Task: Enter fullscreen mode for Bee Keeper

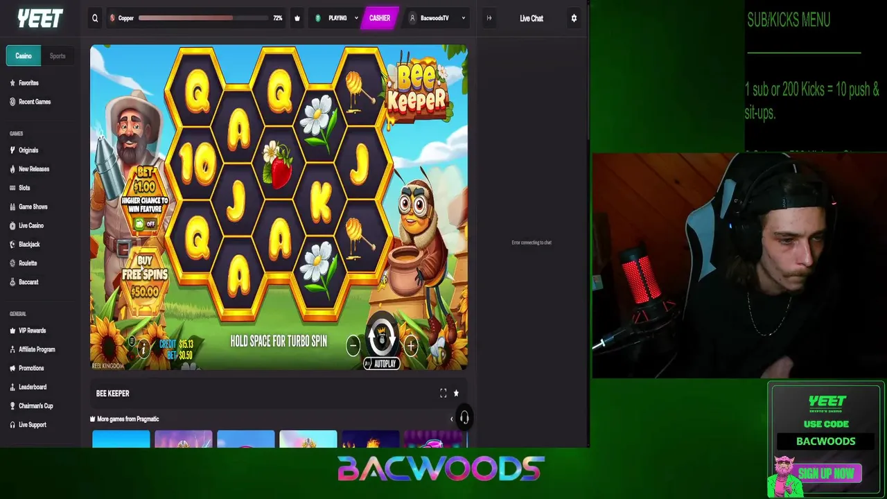Action: click(443, 393)
